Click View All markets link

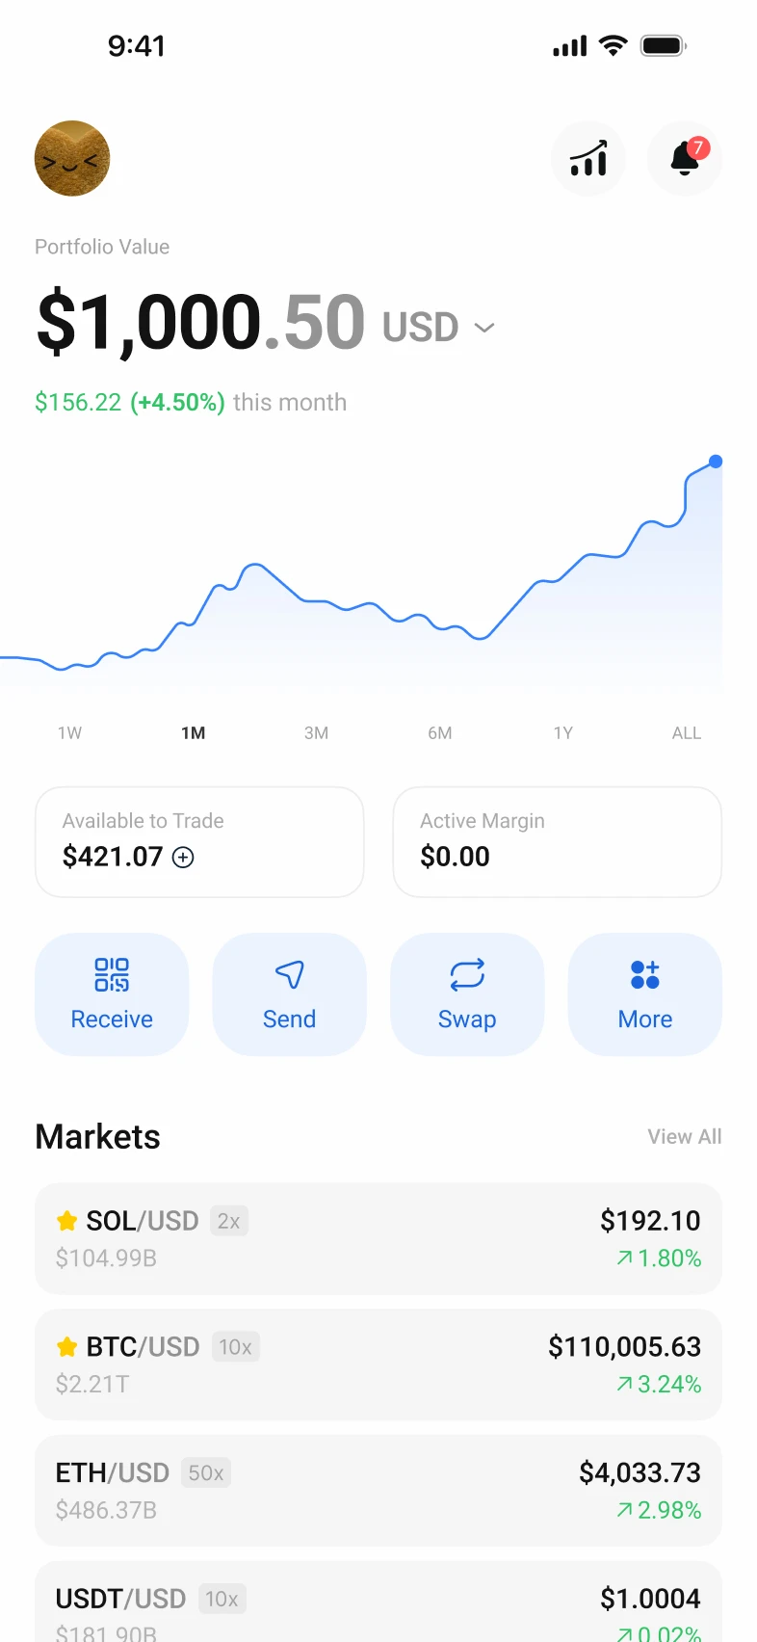click(x=684, y=1137)
